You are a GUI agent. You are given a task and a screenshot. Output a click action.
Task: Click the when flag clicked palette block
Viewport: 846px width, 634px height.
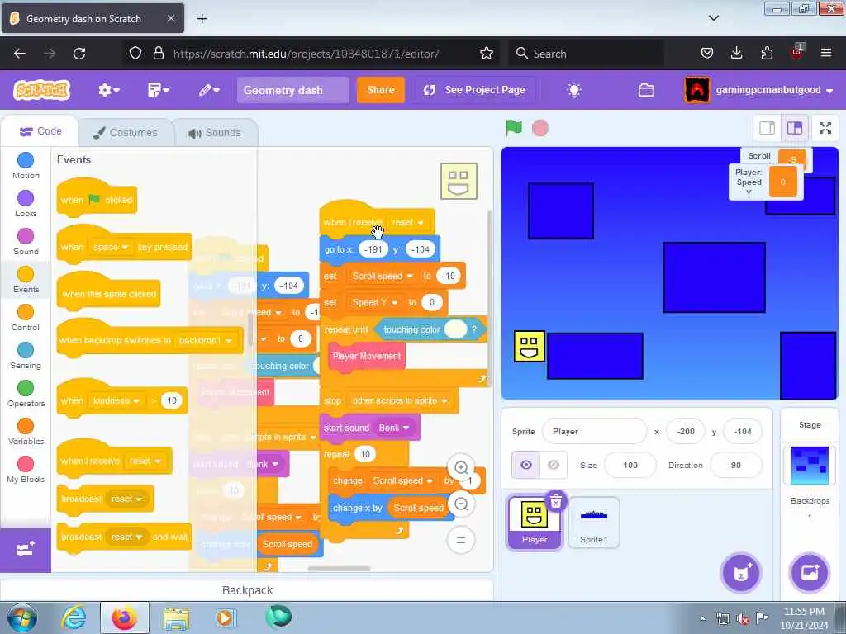pos(97,198)
